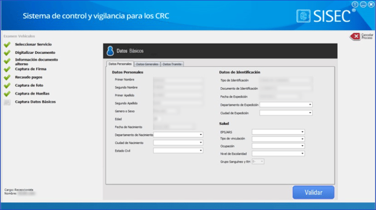Screen dimensions: 376x210
Task: Open the Ocupación dropdown
Action: click(x=278, y=146)
